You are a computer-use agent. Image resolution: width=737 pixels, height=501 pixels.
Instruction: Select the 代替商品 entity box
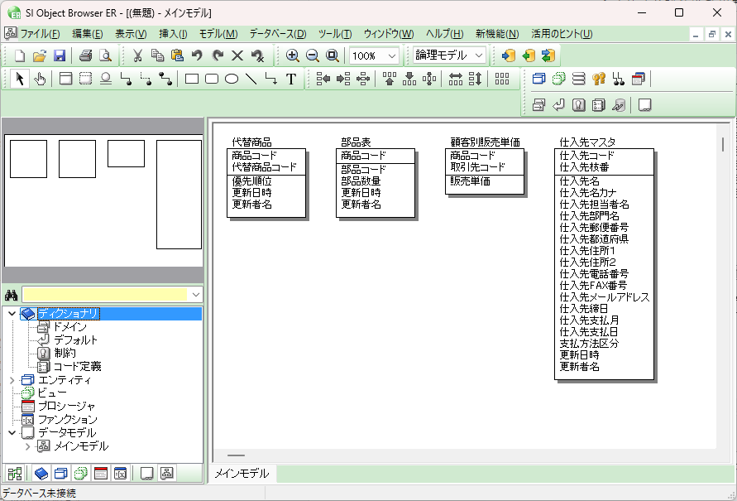266,184
